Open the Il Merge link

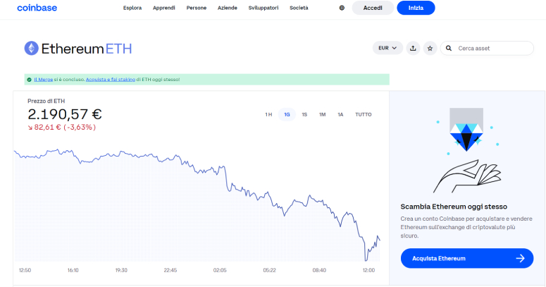coord(43,80)
